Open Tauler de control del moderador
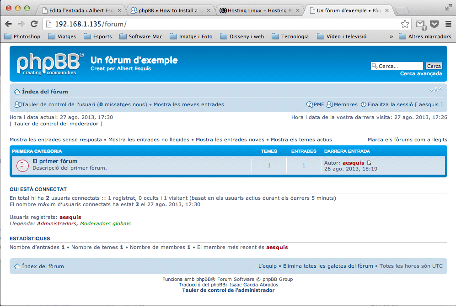 [56, 124]
